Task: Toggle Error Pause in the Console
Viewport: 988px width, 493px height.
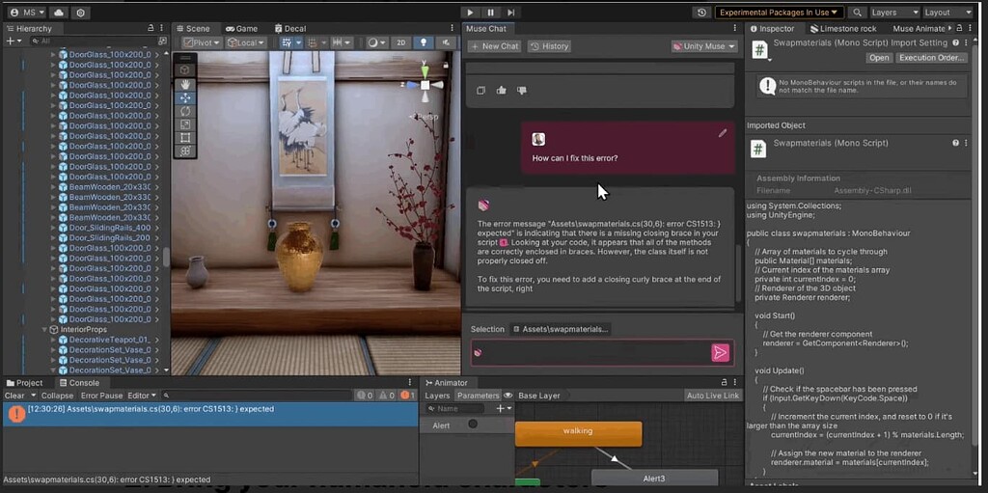Action: [100, 396]
